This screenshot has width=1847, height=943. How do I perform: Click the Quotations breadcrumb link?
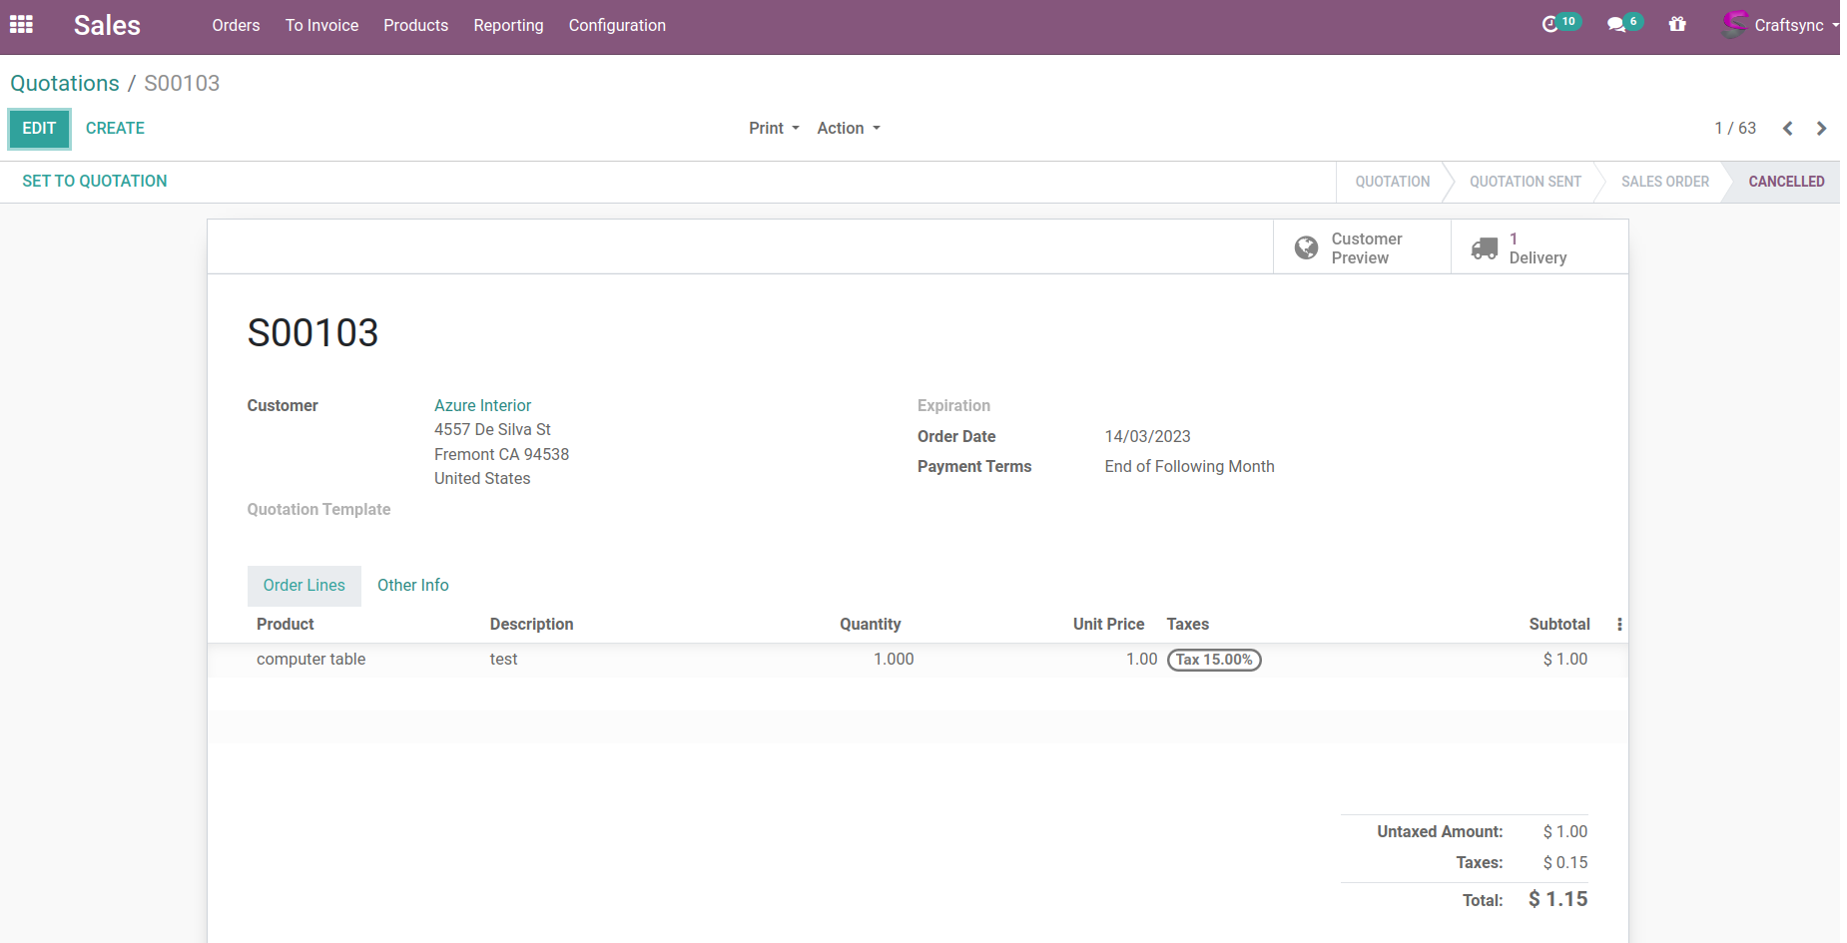click(x=65, y=83)
